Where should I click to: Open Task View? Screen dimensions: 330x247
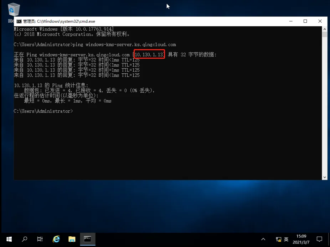pyautogui.click(x=40, y=239)
